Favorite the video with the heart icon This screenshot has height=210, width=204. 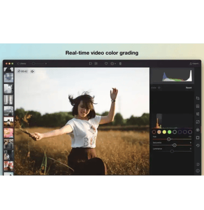106,63
